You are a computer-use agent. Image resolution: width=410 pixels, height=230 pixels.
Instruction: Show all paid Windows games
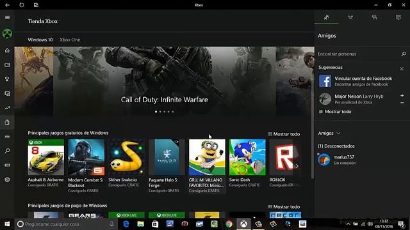coord(284,207)
